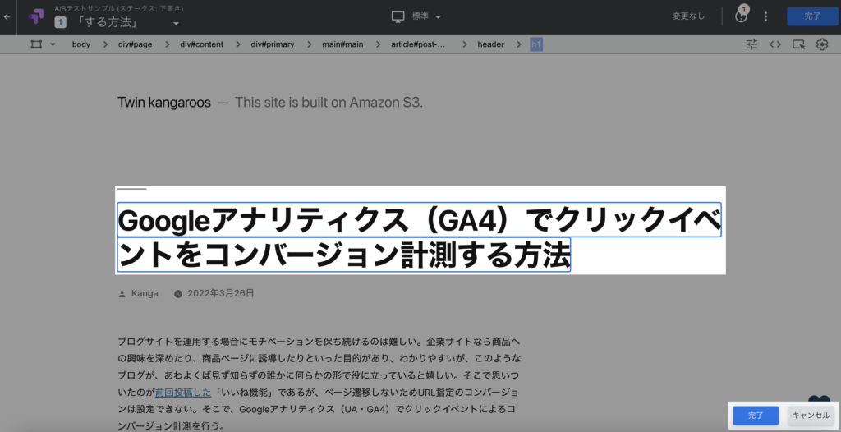The image size is (841, 432).
Task: Click the 2022年3月26日 date link
Action: pyautogui.click(x=221, y=293)
